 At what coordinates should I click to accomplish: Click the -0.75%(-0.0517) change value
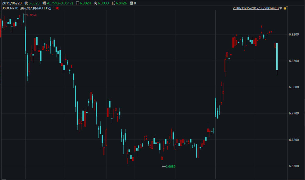pyautogui.click(x=60, y=3)
